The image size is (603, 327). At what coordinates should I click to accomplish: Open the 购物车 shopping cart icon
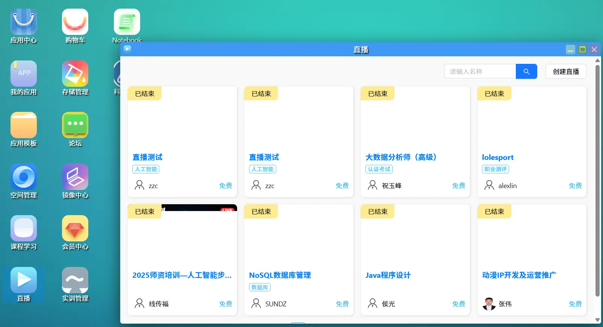tap(75, 23)
